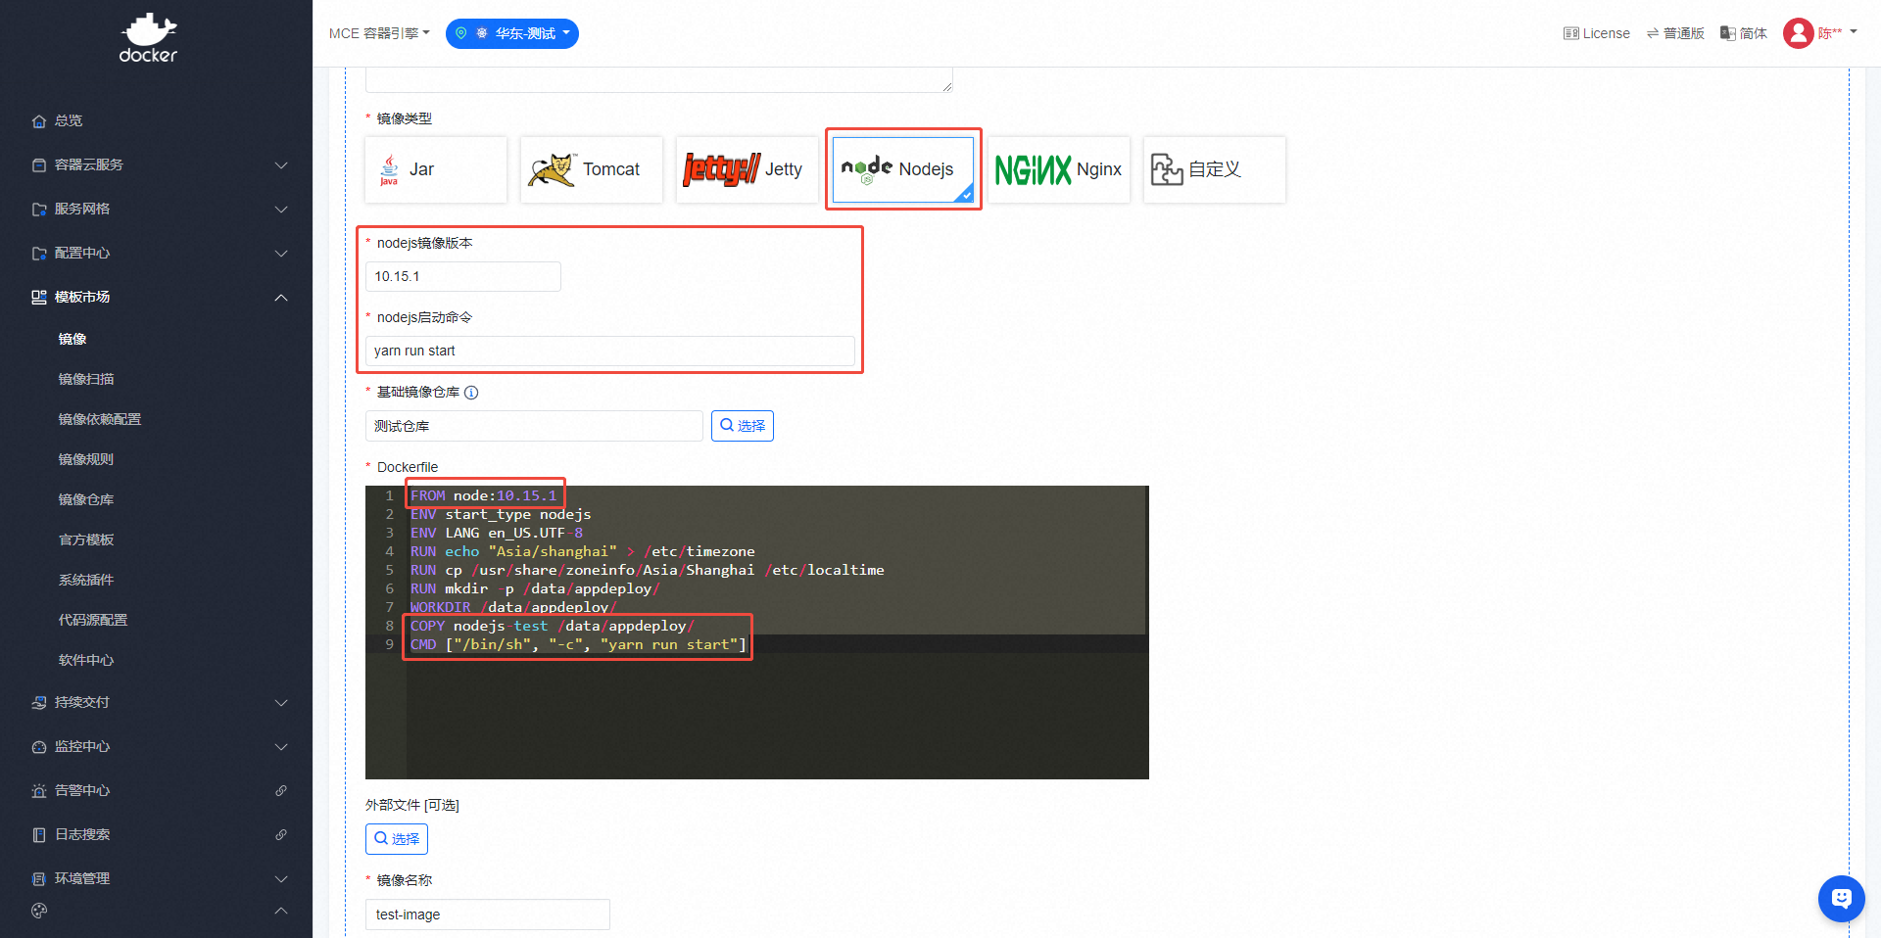Click the 简体 language switch icon

(1727, 33)
